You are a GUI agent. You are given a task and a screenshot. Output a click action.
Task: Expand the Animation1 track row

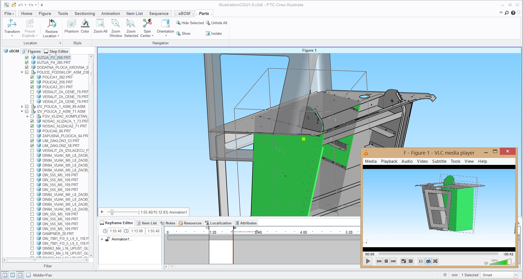point(102,239)
